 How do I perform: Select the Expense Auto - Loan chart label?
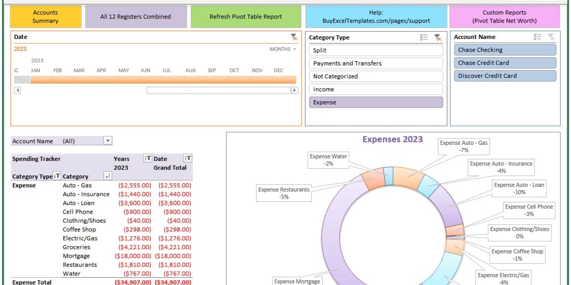519,189
